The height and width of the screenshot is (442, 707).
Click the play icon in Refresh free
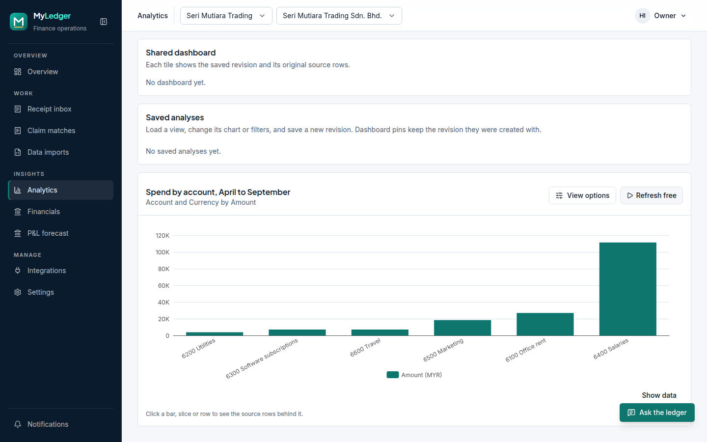pyautogui.click(x=630, y=195)
